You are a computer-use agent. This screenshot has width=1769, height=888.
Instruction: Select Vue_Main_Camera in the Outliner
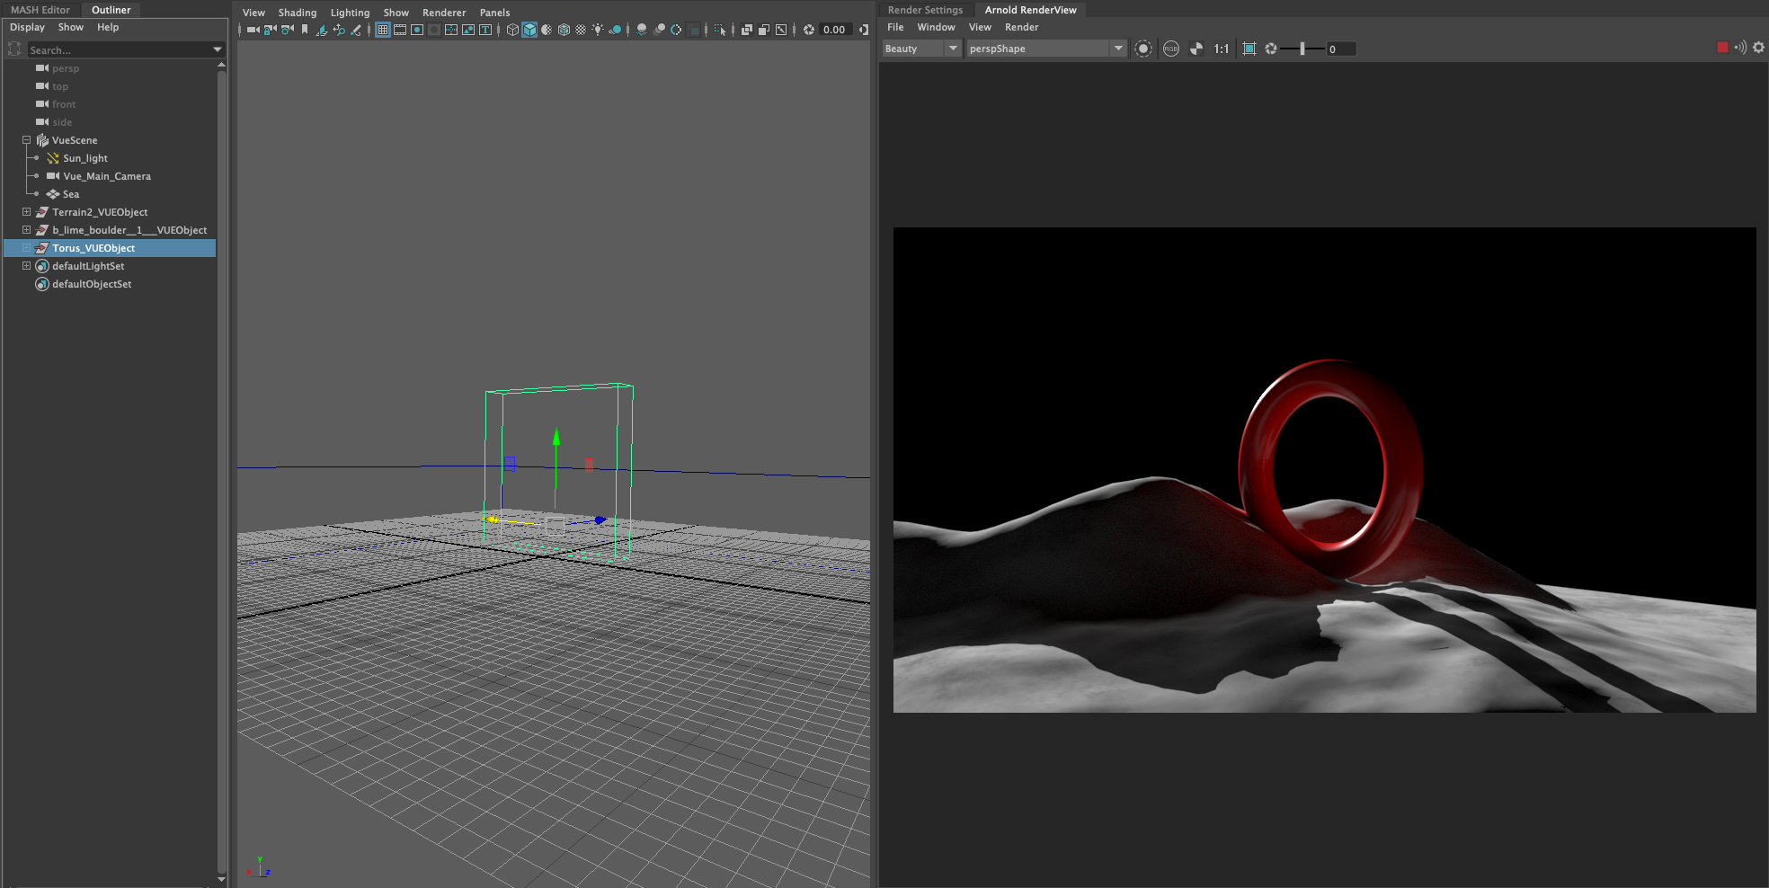pos(106,176)
